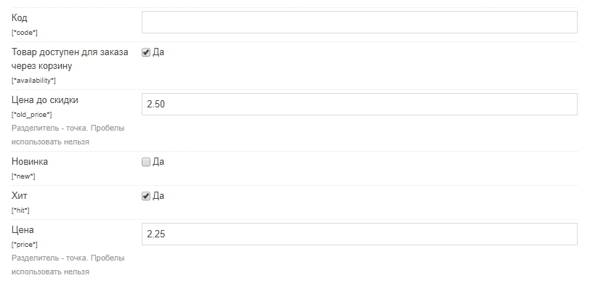The image size is (590, 286).
Task: Click the hint text under [*price*] tag
Action: point(68,265)
